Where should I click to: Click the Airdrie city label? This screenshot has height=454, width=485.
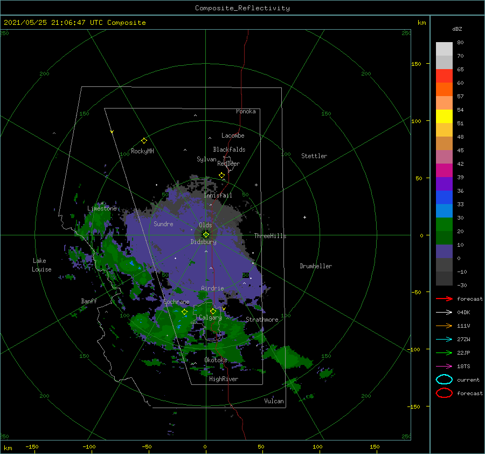coord(212,288)
